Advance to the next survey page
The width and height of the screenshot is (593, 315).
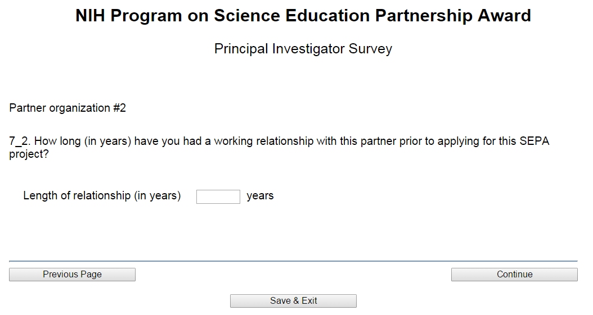(x=514, y=275)
